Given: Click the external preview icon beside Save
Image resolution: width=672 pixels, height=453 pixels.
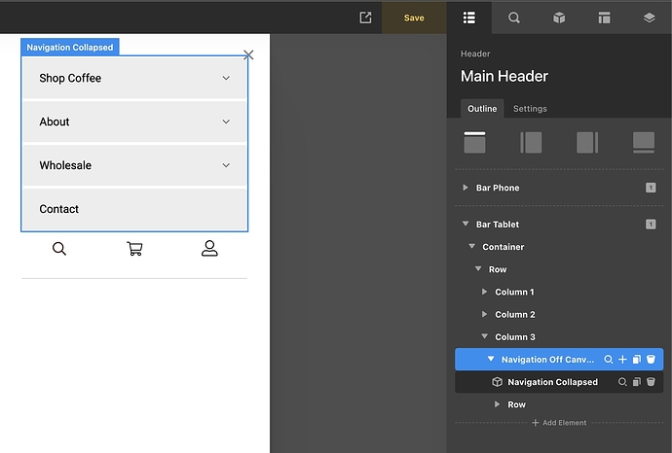Looking at the screenshot, I should pos(365,17).
